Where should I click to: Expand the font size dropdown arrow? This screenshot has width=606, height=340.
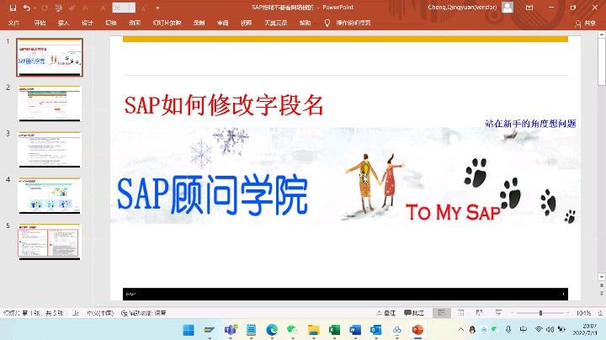tap(132, 8)
